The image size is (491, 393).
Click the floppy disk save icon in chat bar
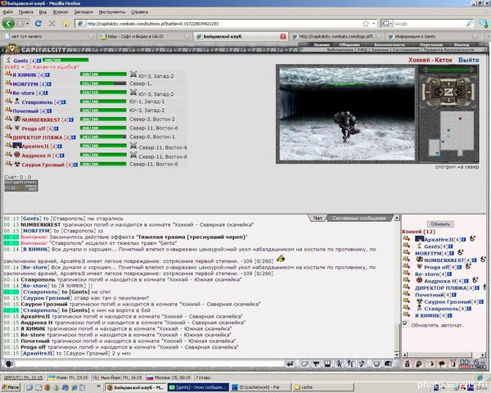click(x=327, y=364)
